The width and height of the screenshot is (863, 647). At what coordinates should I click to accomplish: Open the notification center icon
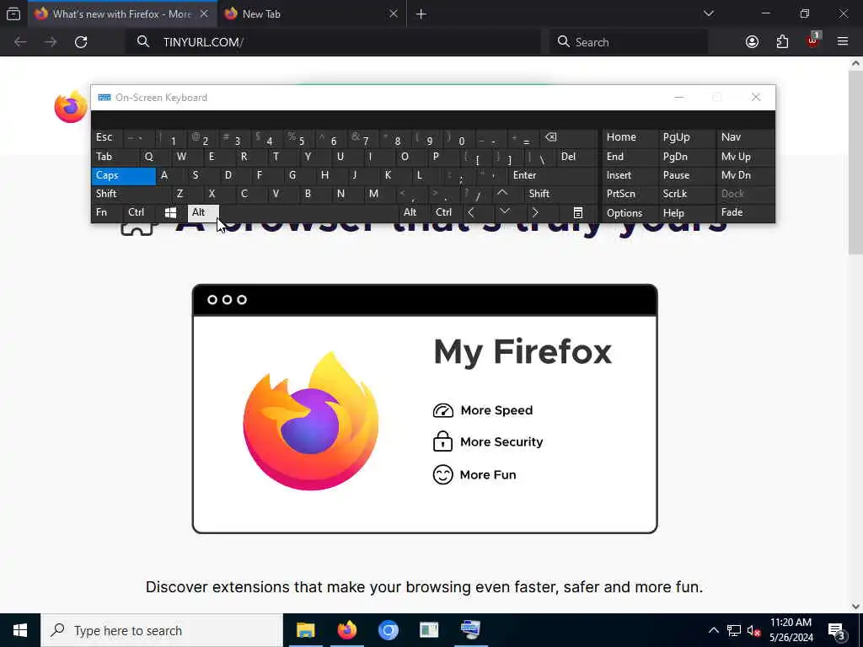(837, 630)
